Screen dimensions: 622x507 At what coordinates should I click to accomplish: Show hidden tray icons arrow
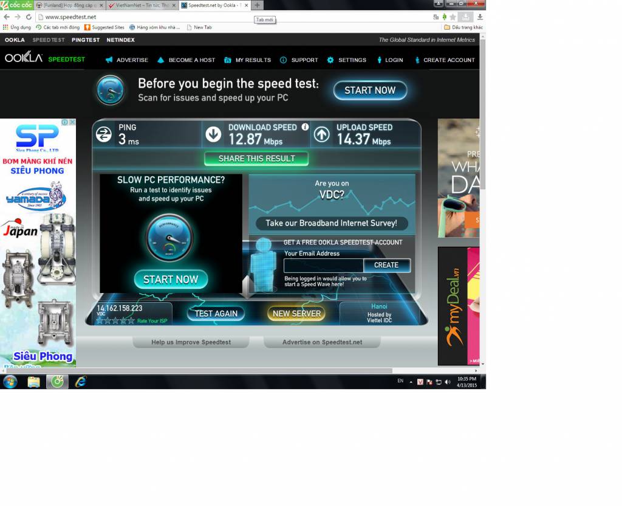[x=411, y=382]
